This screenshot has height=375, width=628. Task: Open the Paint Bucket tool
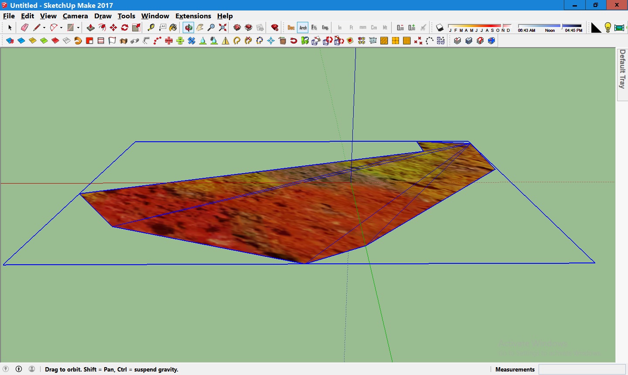pos(174,27)
